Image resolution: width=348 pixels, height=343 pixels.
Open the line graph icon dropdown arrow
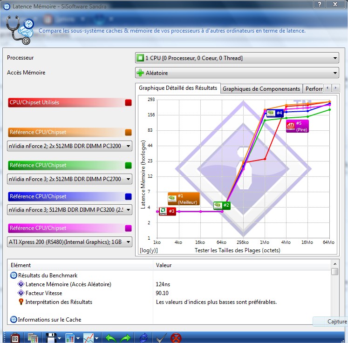click(96, 338)
